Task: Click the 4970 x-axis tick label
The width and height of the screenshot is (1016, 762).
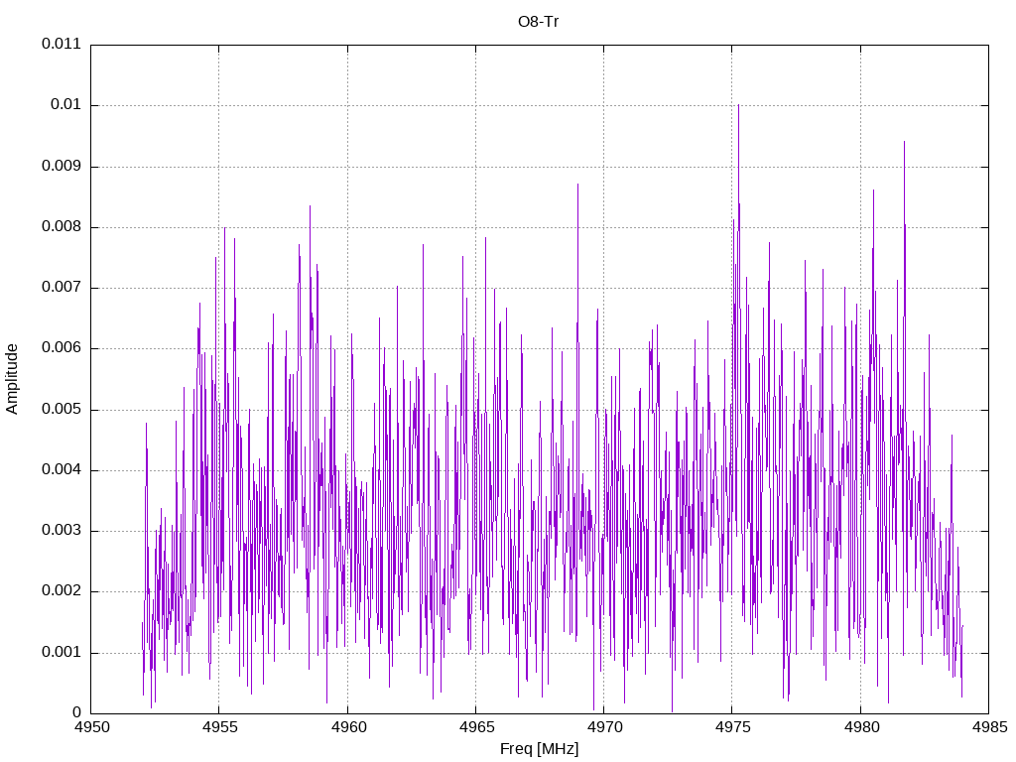Action: (604, 727)
